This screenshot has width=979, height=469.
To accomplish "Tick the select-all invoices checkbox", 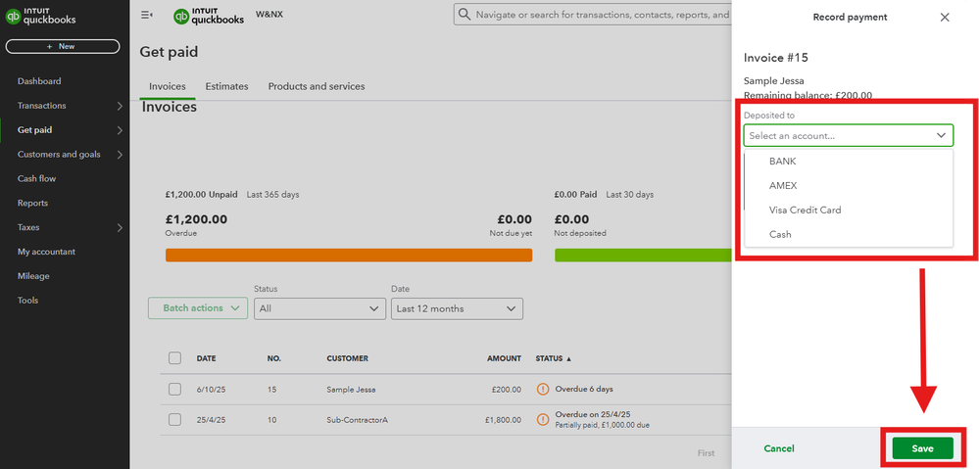I will 174,358.
